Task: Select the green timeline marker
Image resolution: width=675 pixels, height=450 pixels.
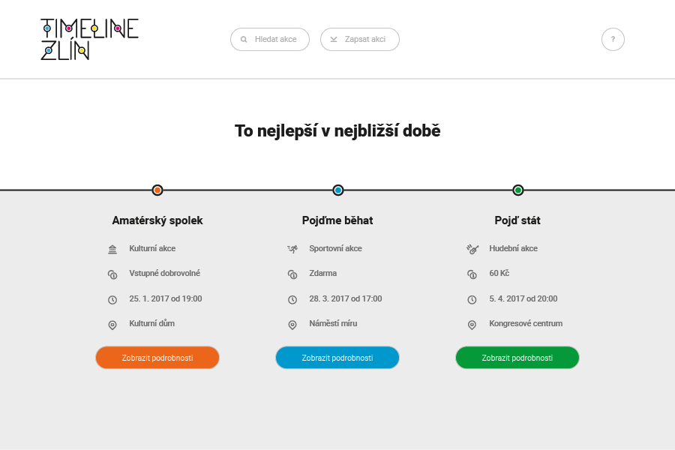Action: coord(518,190)
